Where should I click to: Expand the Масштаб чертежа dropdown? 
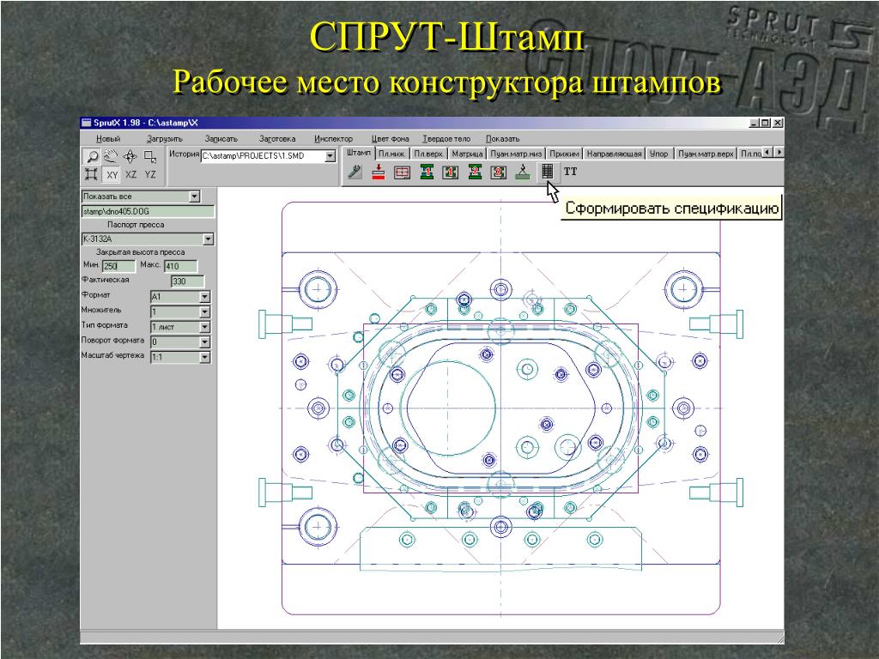[x=204, y=357]
